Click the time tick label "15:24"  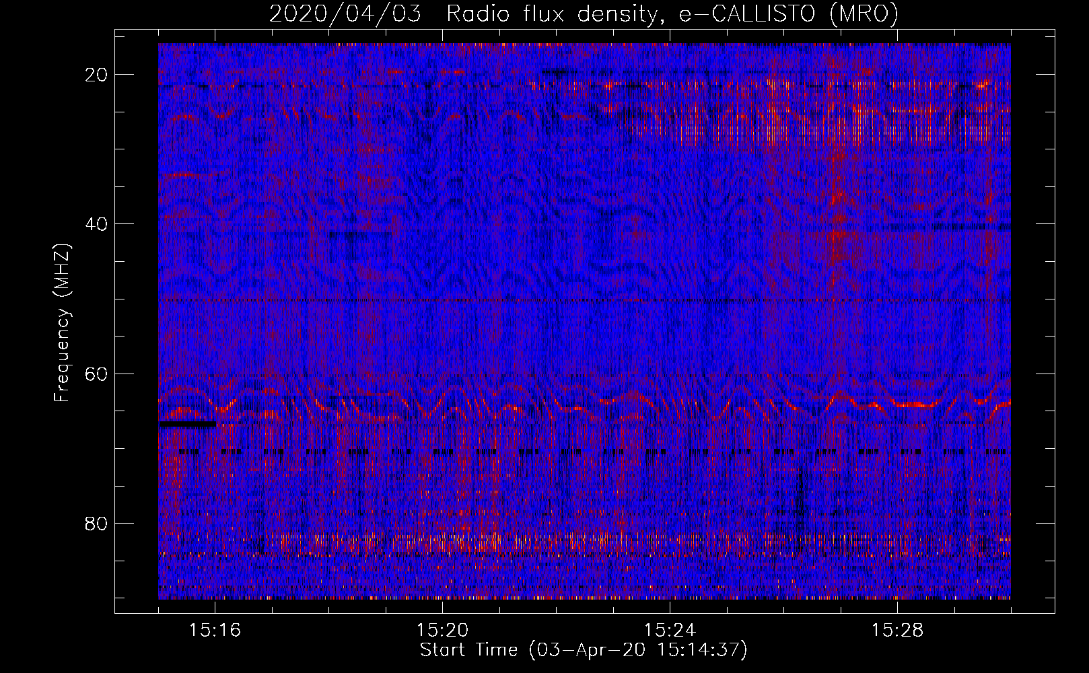[x=670, y=631]
